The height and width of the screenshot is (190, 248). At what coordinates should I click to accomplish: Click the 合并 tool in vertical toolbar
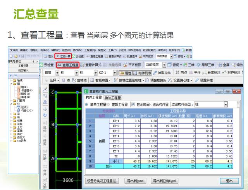click(x=45, y=170)
